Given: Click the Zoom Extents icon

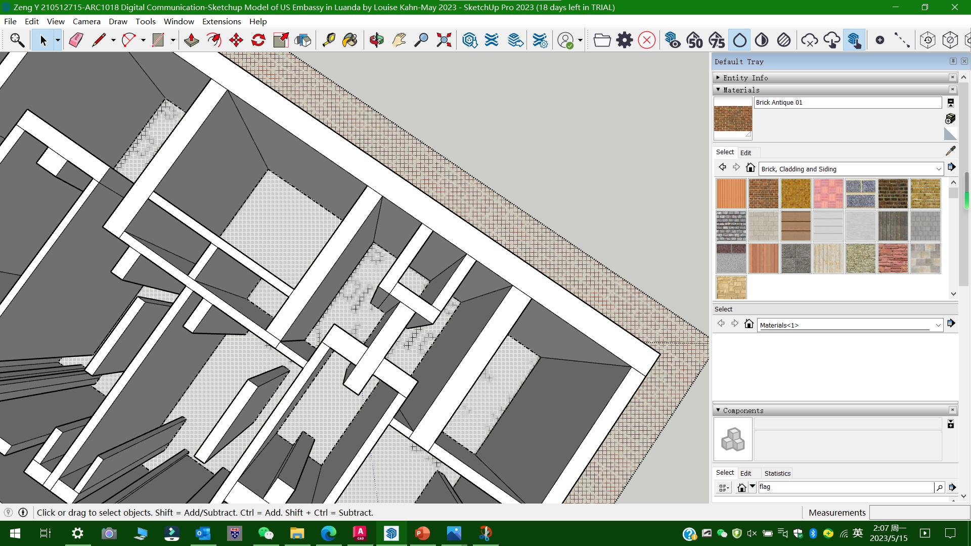Looking at the screenshot, I should coord(444,40).
